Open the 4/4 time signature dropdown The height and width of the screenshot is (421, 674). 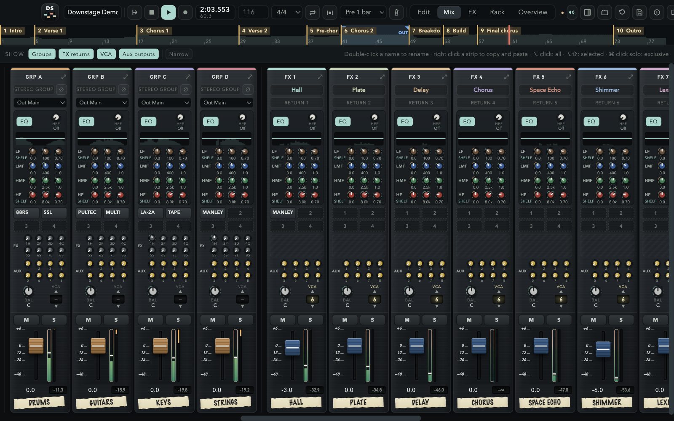pyautogui.click(x=287, y=12)
